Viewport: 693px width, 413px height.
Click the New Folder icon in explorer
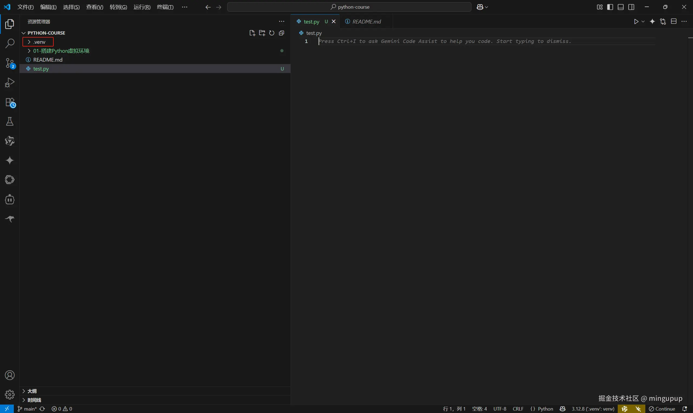pyautogui.click(x=262, y=33)
